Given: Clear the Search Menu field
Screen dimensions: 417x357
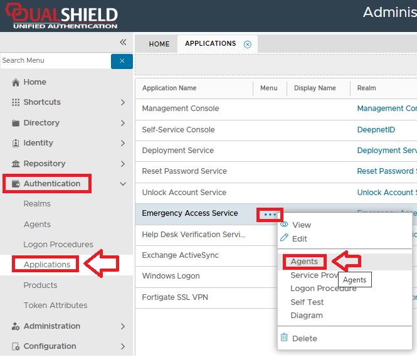Looking at the screenshot, I should (122, 61).
